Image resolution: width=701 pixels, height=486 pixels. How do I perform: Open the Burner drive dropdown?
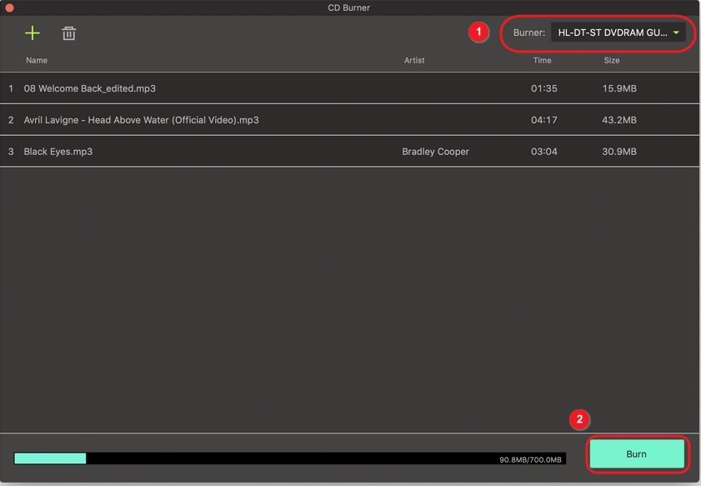pyautogui.click(x=618, y=33)
